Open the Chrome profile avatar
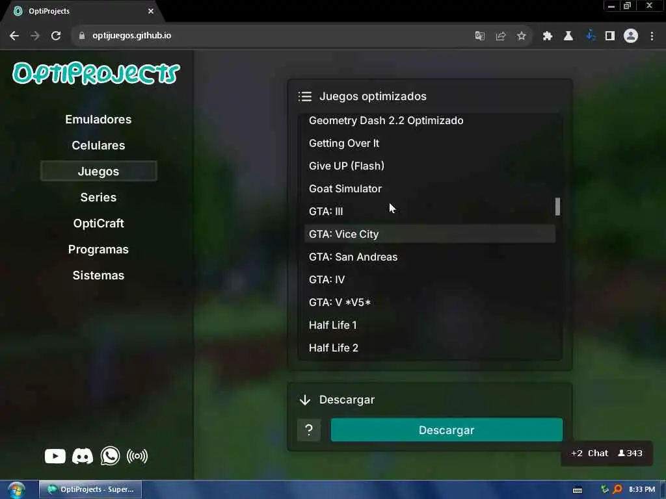 (x=631, y=36)
